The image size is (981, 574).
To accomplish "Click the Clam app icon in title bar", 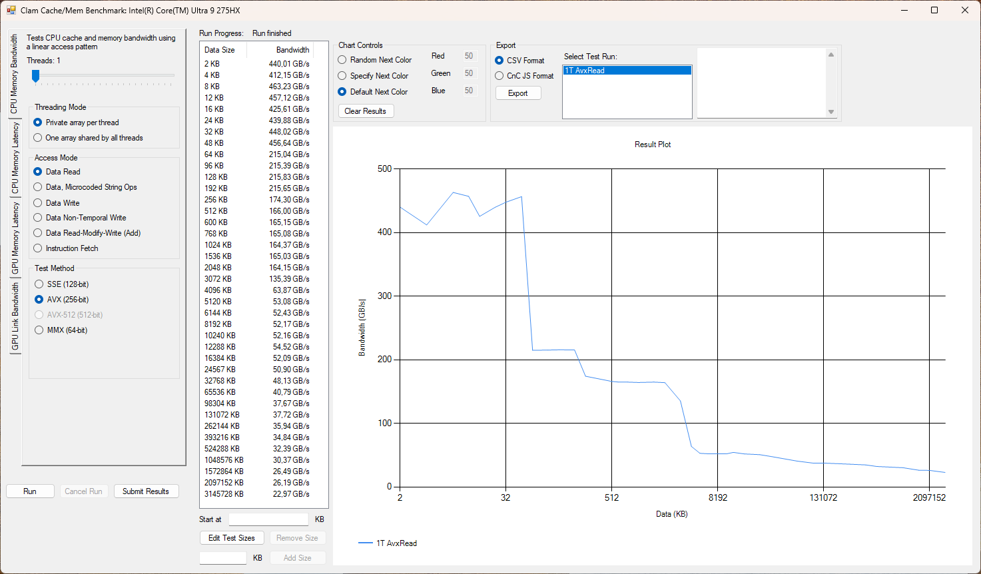I will click(x=11, y=11).
